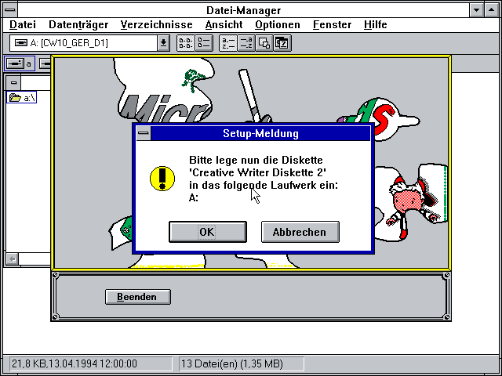Click the names-only file view icon

(x=184, y=43)
